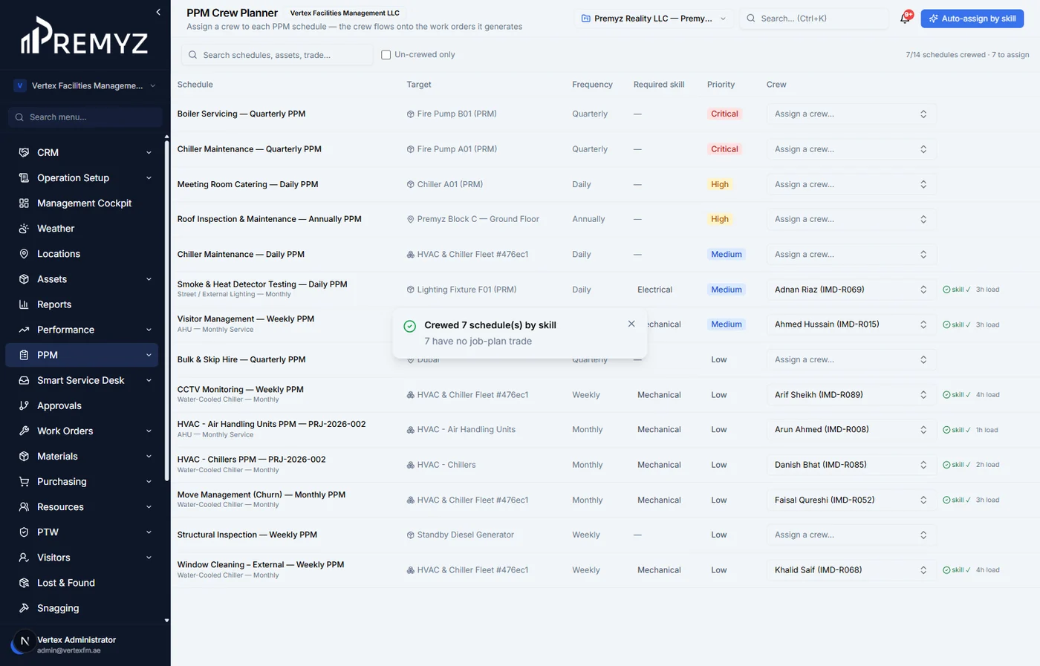1040x666 pixels.
Task: Click the Visitors person icon
Action: click(24, 557)
